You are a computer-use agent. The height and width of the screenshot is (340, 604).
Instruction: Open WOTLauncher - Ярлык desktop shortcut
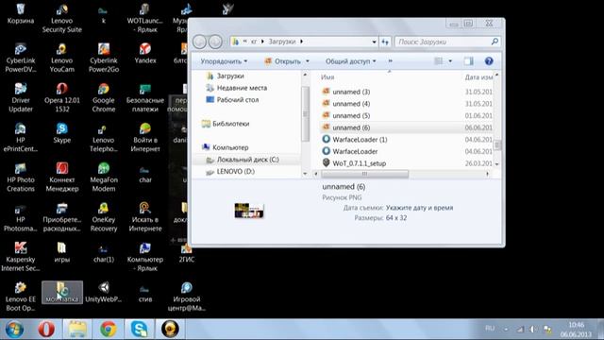coord(145,18)
